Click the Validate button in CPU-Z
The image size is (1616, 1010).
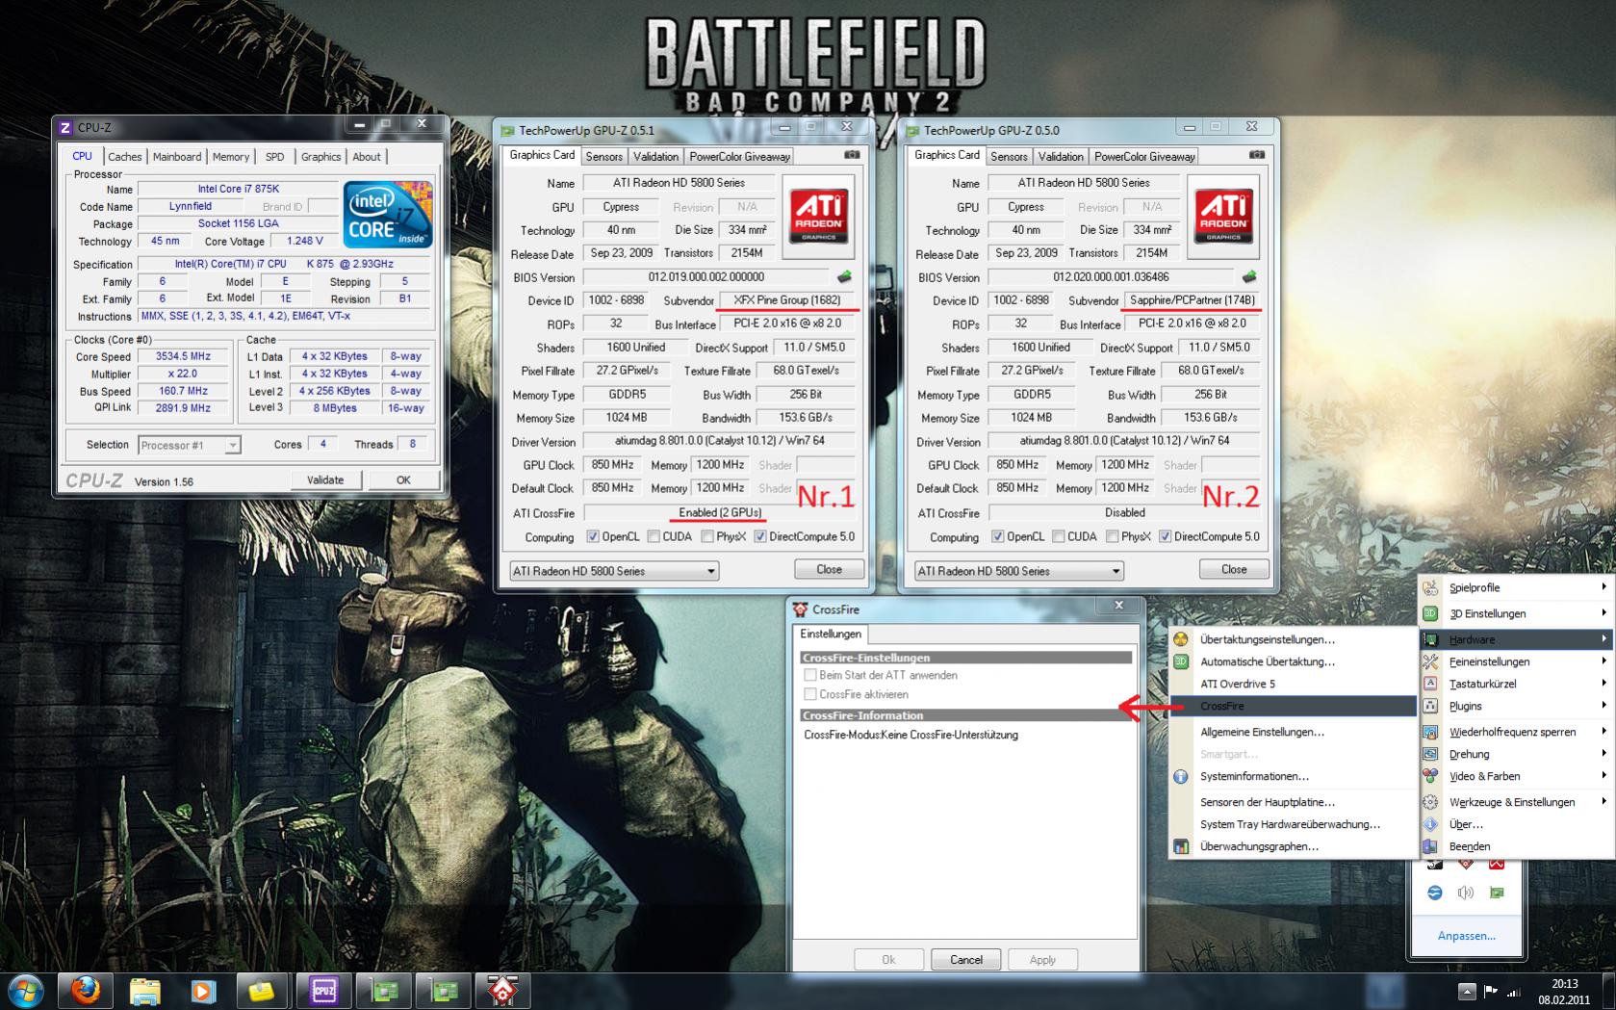(x=325, y=480)
